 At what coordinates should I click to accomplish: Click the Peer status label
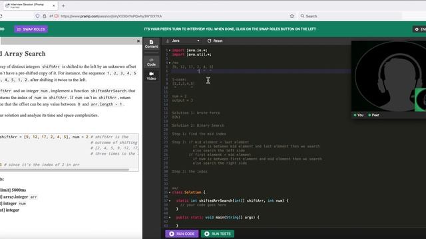[x=373, y=115]
